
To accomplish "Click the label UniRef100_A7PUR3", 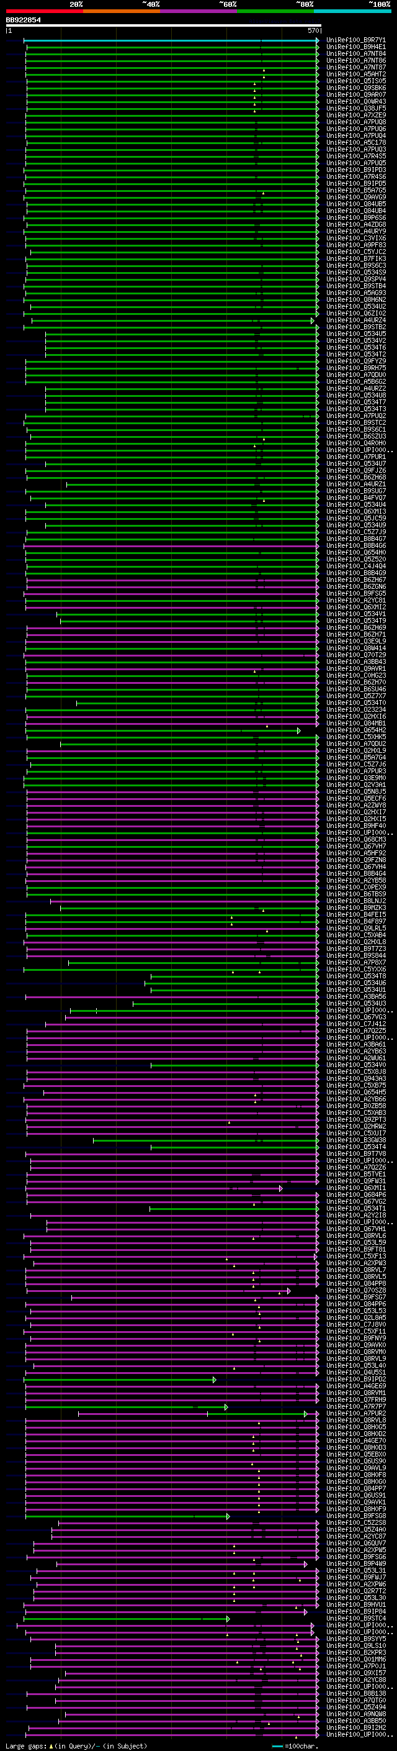I will click(355, 771).
